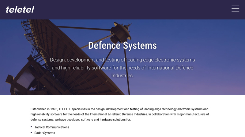Select the Defence Systems heading
Screen dimensions: 245x137
coord(122,45)
